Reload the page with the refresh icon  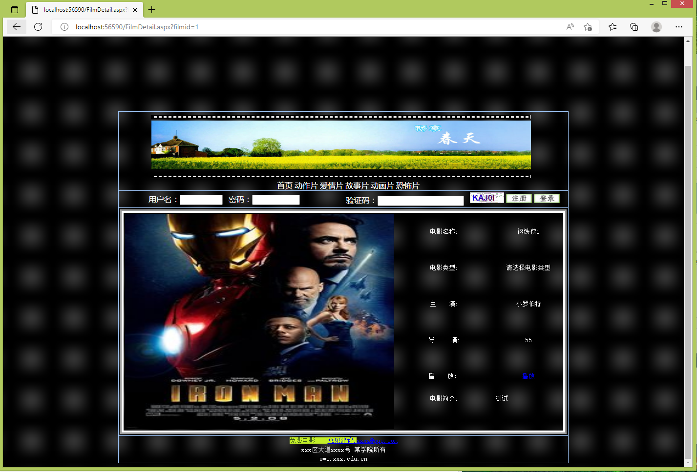pos(38,27)
